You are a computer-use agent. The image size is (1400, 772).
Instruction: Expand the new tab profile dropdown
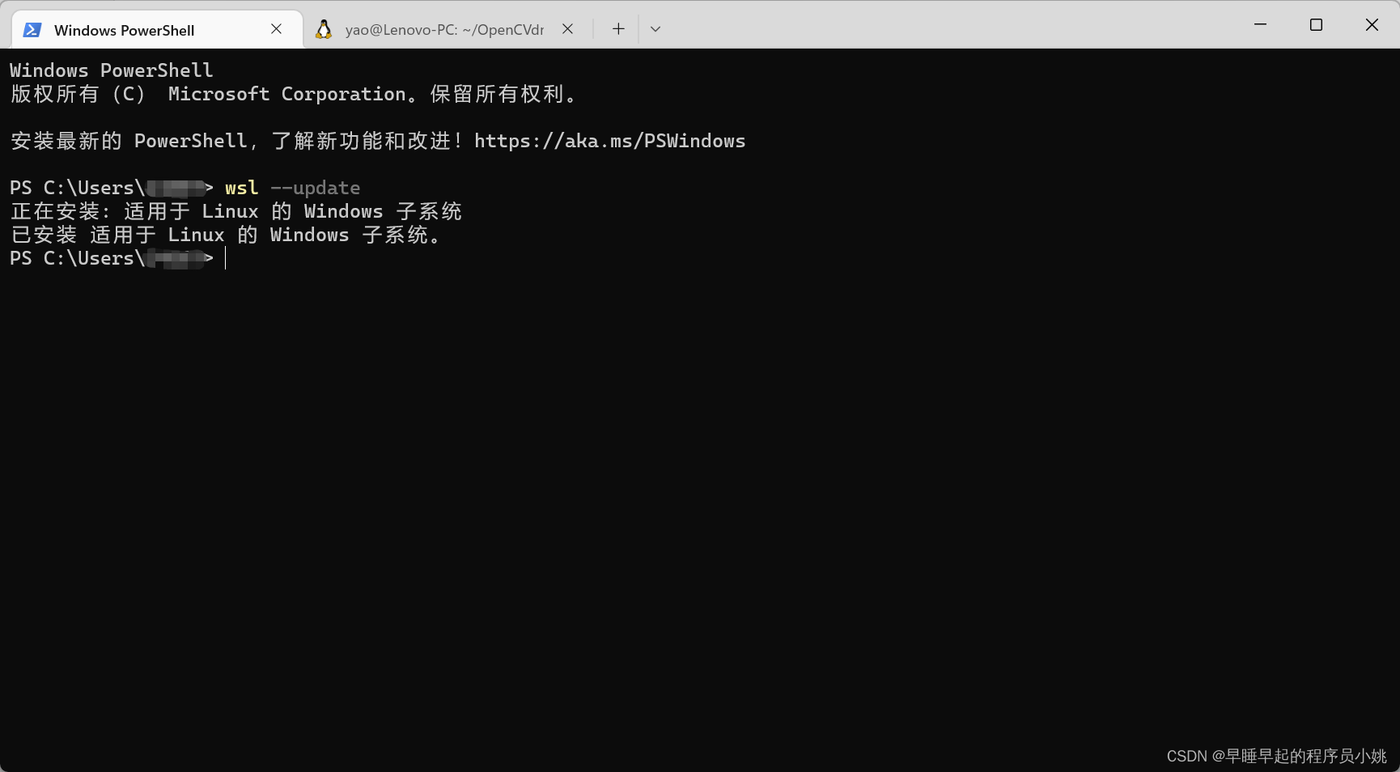click(x=655, y=29)
